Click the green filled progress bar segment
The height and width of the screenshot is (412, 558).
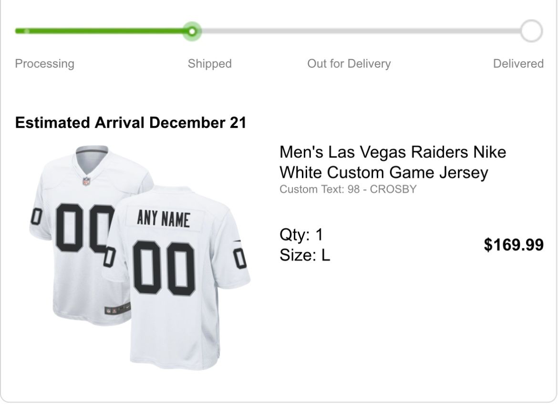click(x=105, y=31)
